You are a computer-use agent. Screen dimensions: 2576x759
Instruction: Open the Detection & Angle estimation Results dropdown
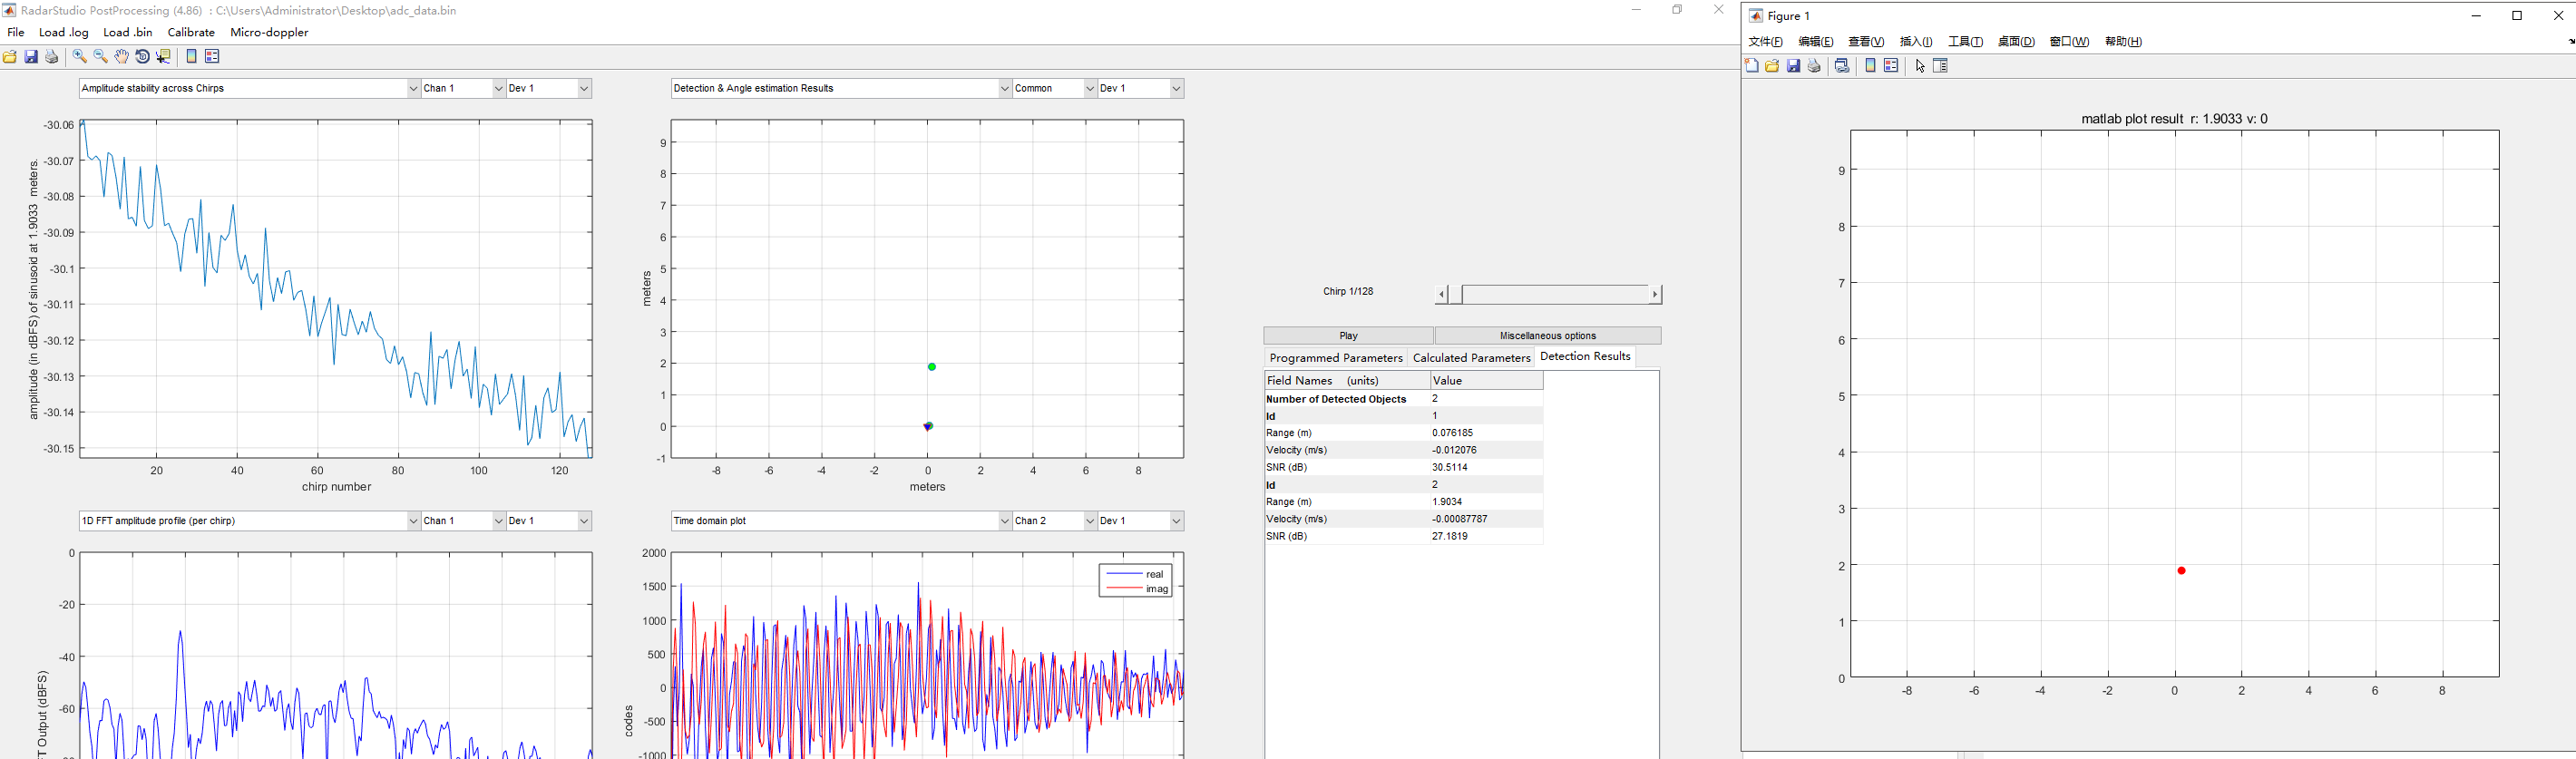pos(841,88)
